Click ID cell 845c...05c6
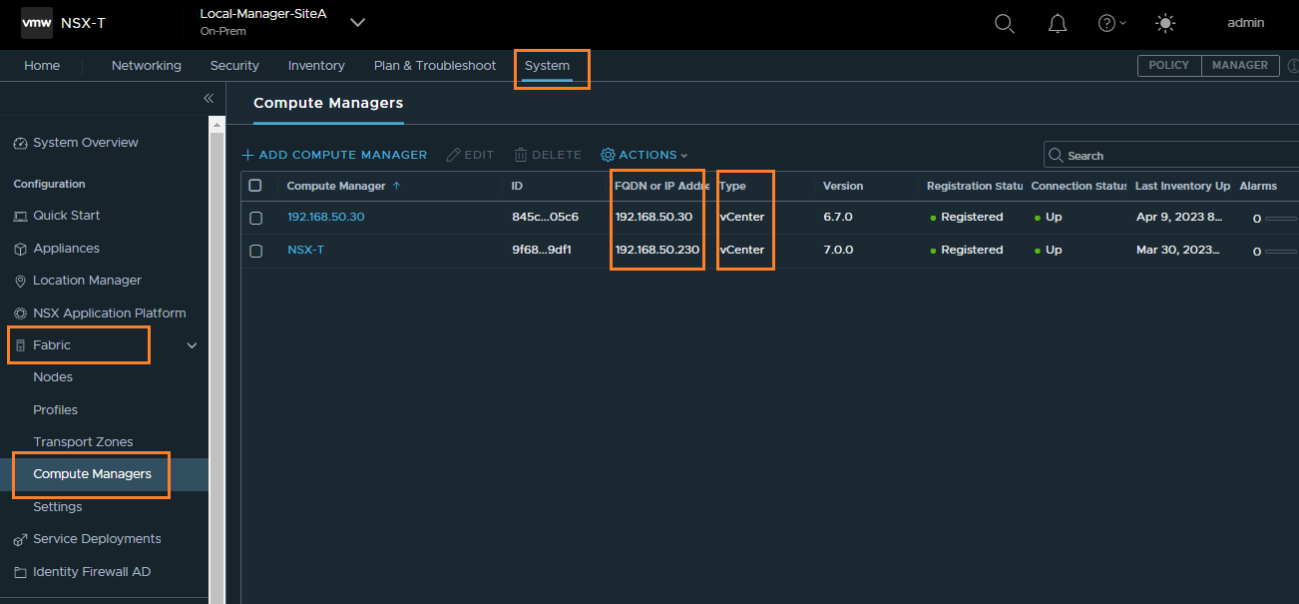The width and height of the screenshot is (1299, 604). [545, 217]
